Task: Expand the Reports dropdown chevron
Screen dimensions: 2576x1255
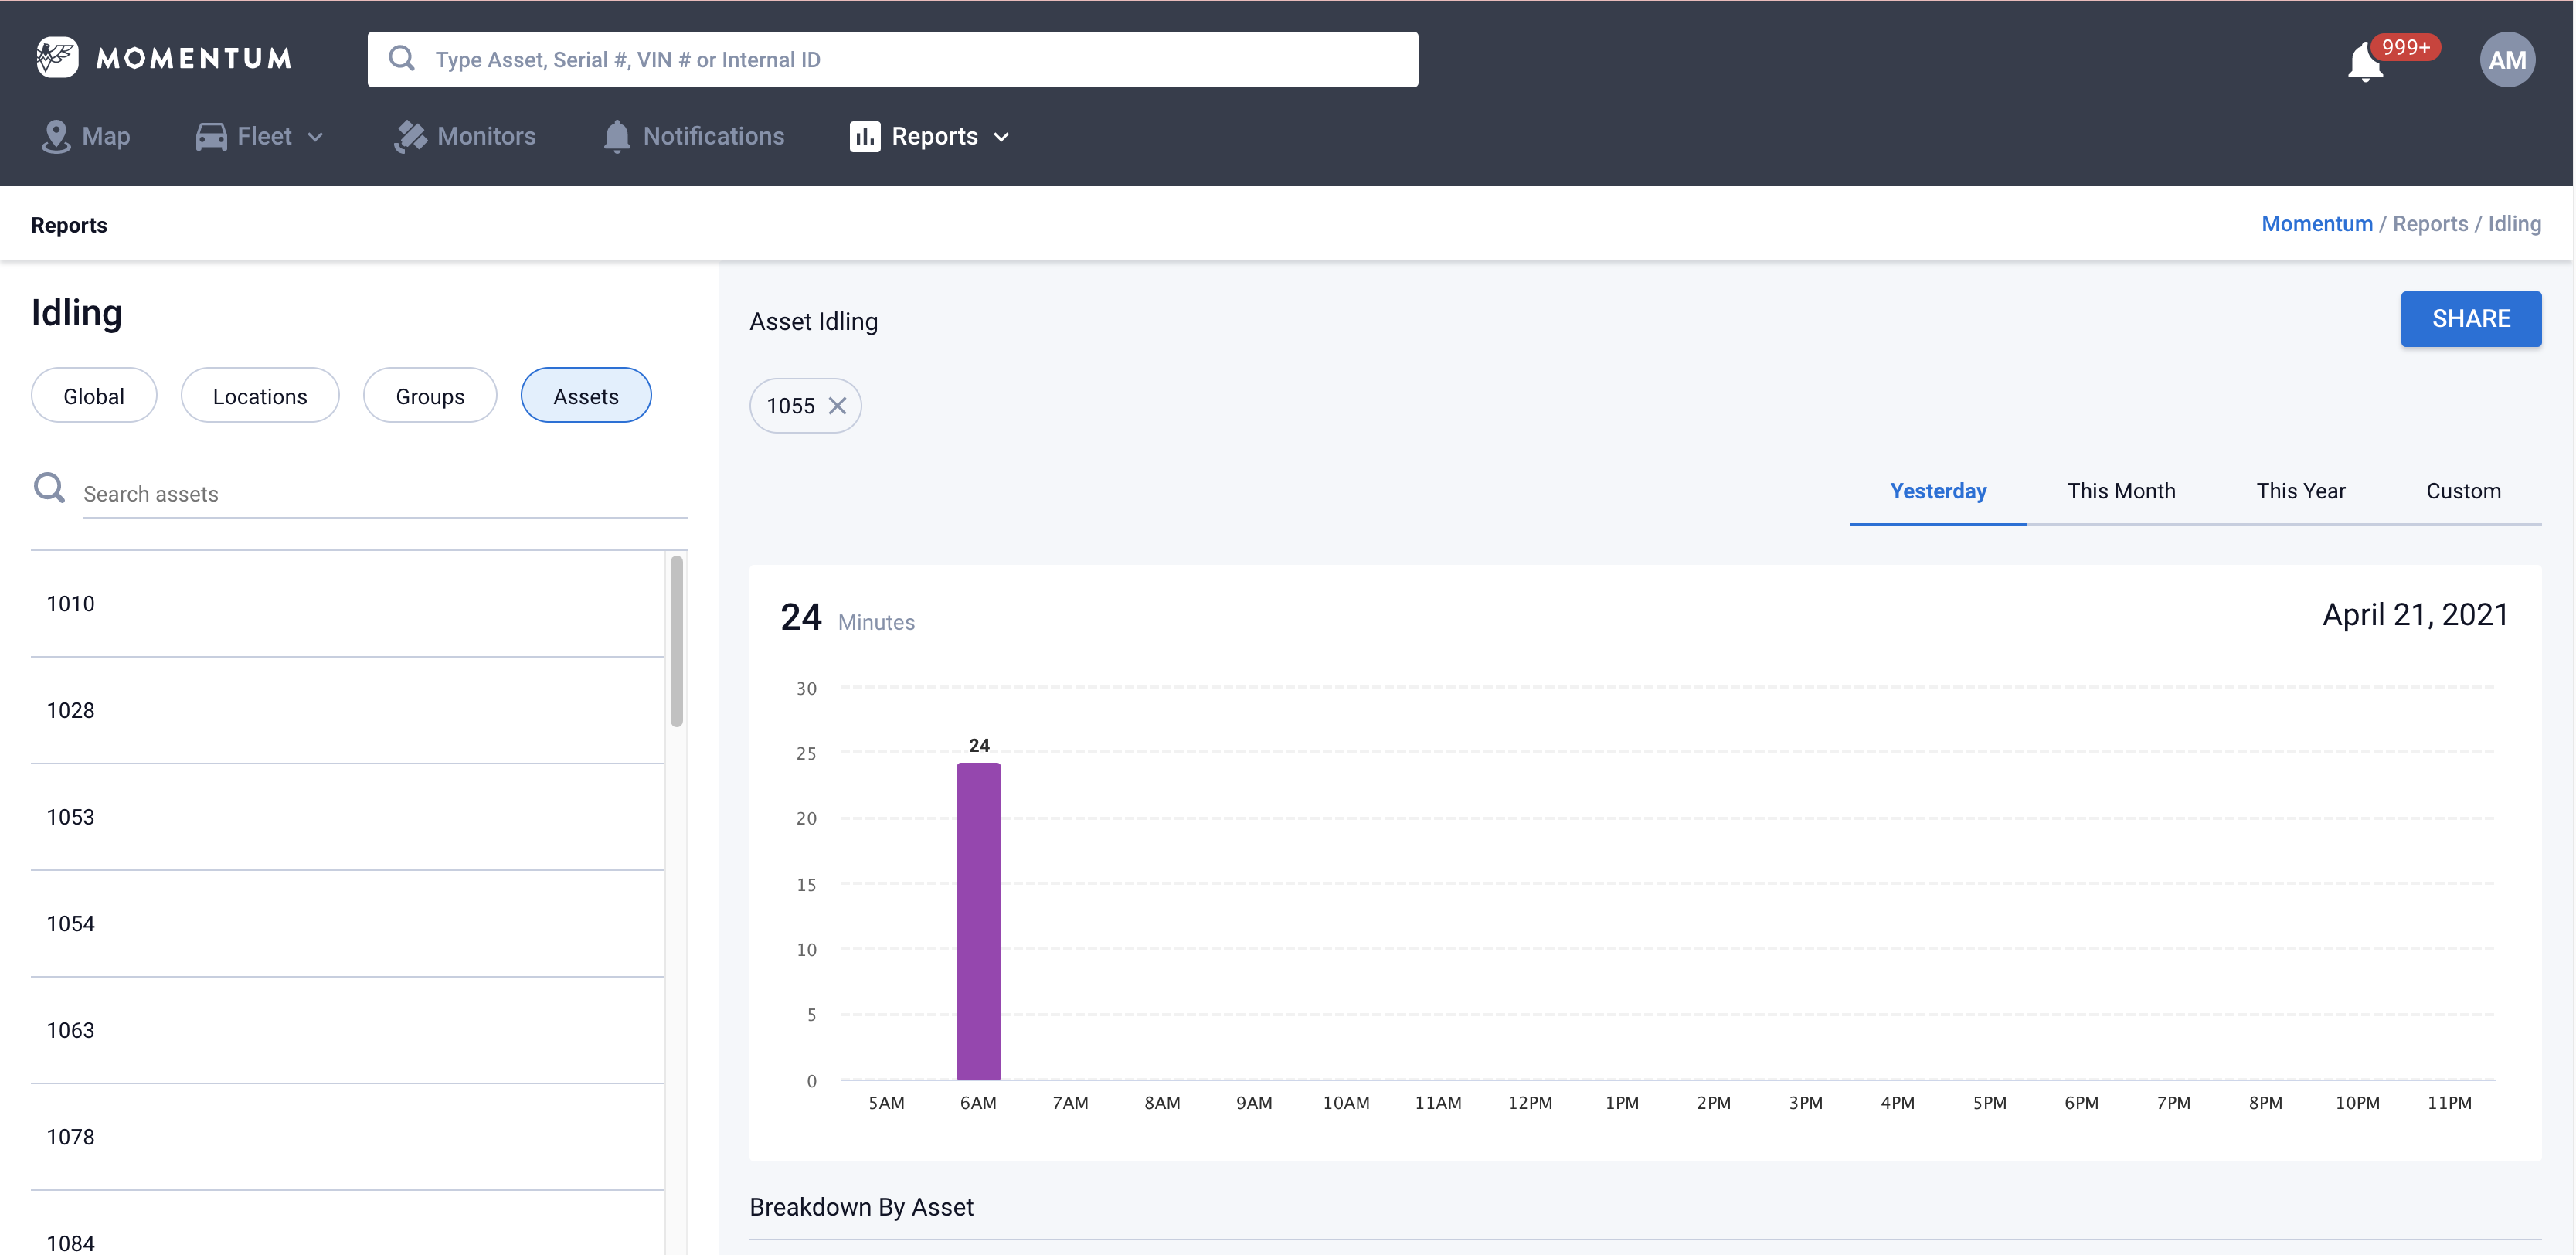Action: point(1001,137)
